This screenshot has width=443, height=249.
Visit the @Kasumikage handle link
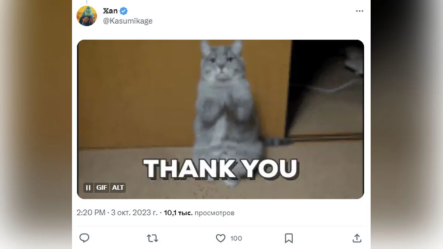[128, 21]
